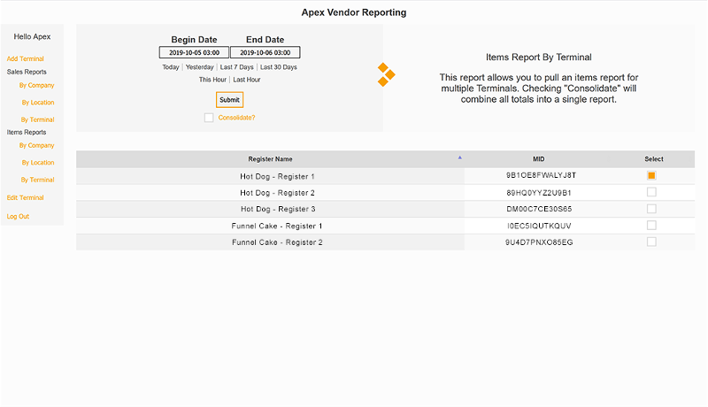Click the Consolidate? label link

click(236, 118)
